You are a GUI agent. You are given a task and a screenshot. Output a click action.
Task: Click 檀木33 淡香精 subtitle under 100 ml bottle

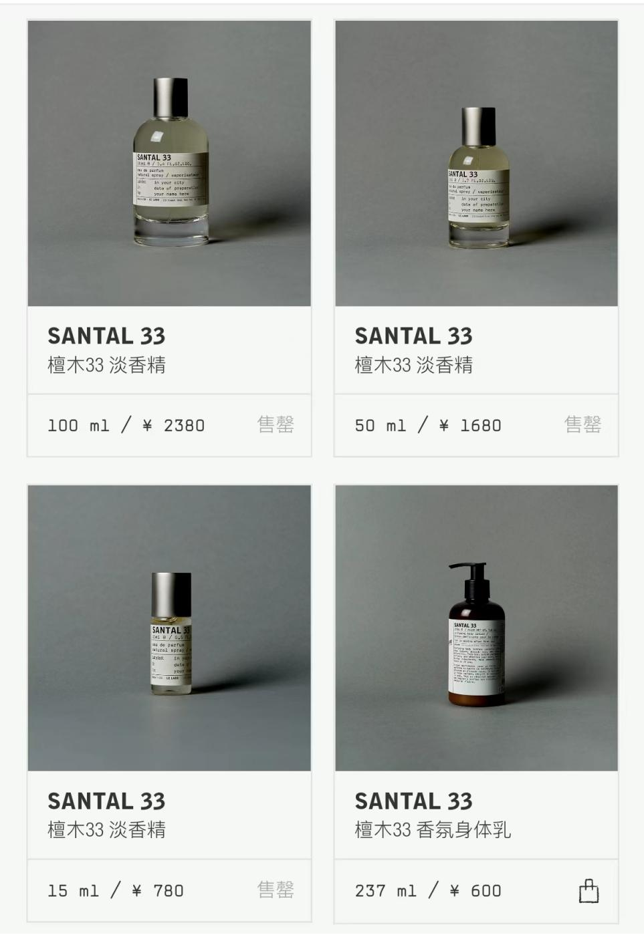106,365
